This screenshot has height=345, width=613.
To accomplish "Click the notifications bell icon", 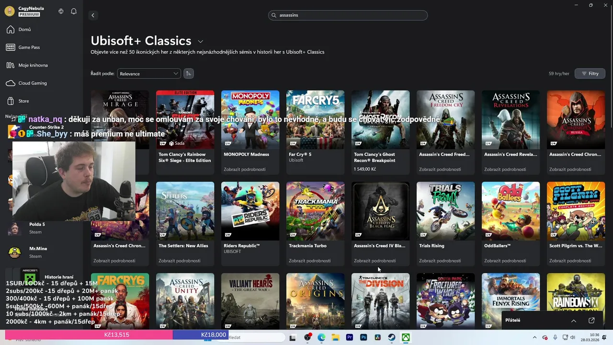I will tap(74, 11).
